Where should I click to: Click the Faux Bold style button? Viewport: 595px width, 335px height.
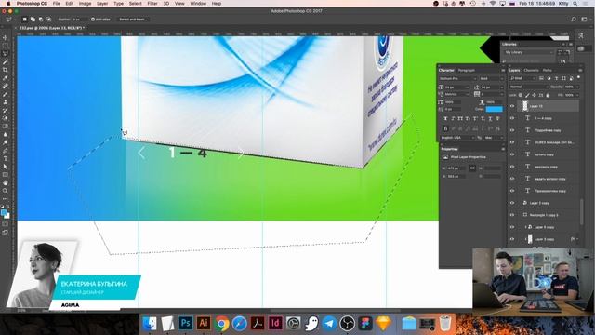tap(445, 119)
